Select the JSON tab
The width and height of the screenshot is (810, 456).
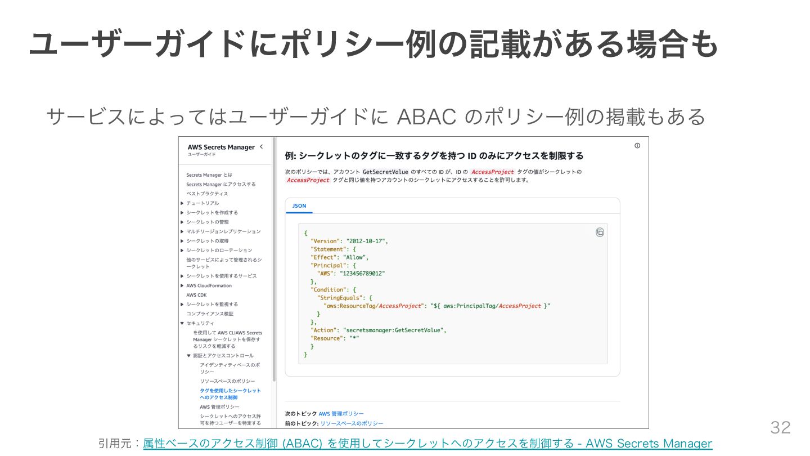[x=299, y=206]
